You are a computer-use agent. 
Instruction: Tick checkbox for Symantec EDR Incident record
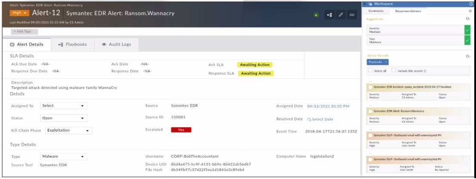point(371,87)
